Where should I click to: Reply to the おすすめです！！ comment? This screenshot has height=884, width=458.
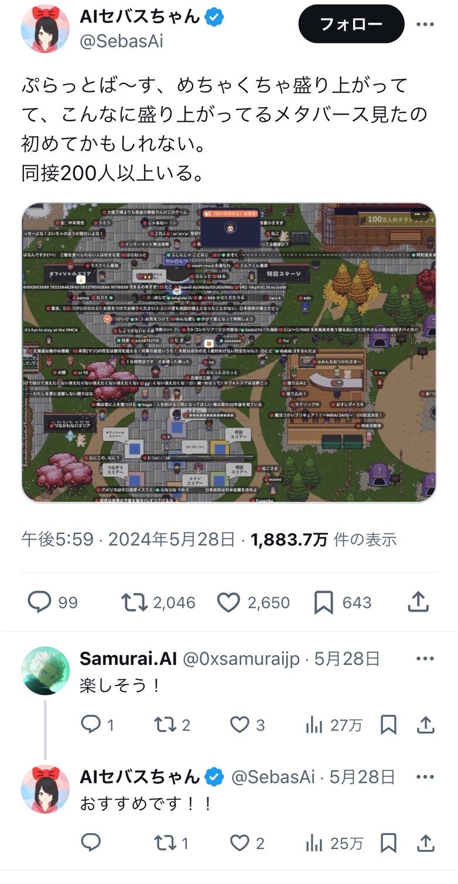(91, 843)
